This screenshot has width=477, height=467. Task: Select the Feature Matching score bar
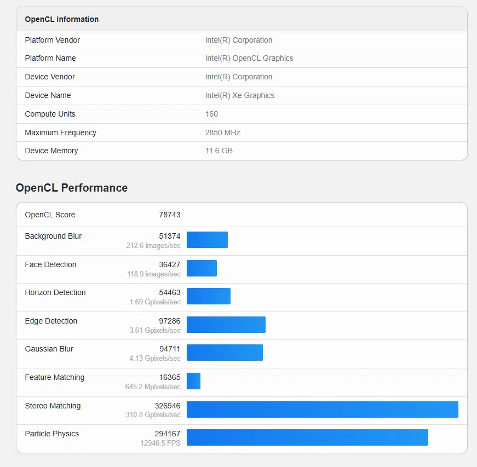[x=193, y=381]
